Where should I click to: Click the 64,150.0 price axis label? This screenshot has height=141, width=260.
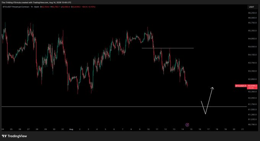coord(252,55)
